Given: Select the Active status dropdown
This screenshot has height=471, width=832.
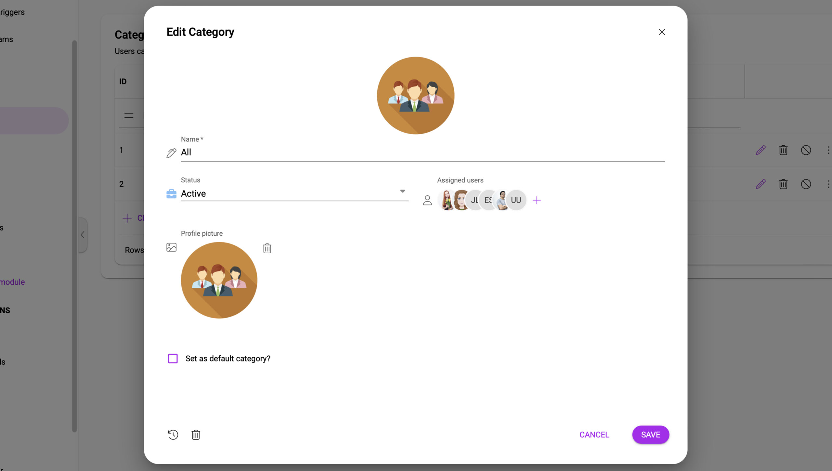Looking at the screenshot, I should pos(292,193).
